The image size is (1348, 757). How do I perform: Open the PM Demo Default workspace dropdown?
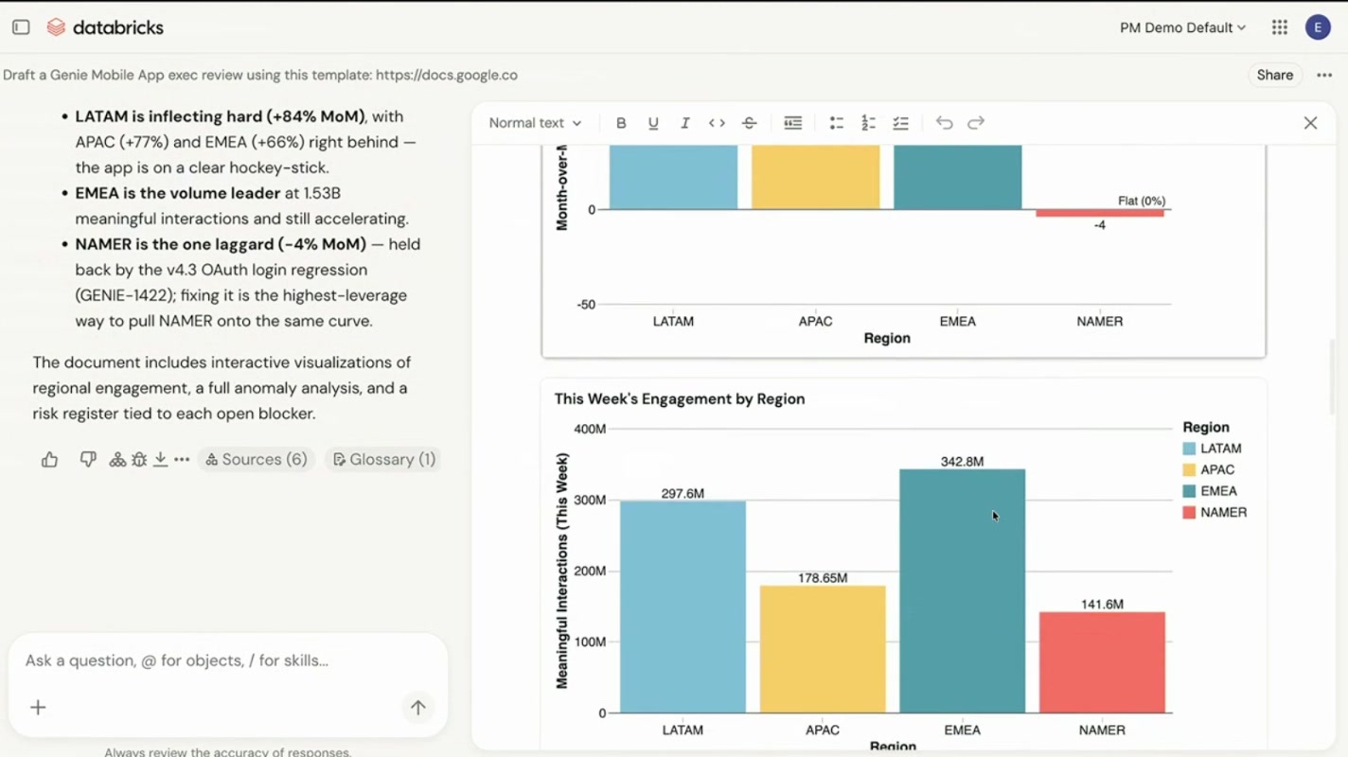[x=1182, y=27]
